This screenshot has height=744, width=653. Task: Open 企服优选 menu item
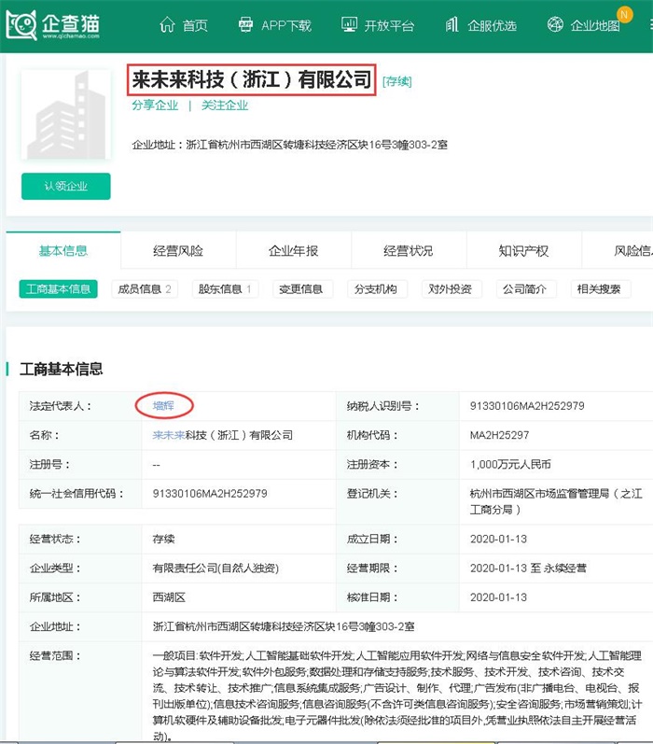[x=493, y=25]
